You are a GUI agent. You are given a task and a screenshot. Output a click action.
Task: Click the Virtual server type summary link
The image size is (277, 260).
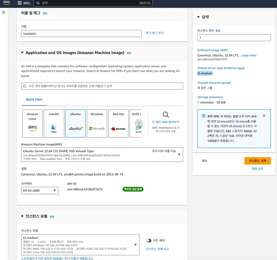[x=221, y=68]
